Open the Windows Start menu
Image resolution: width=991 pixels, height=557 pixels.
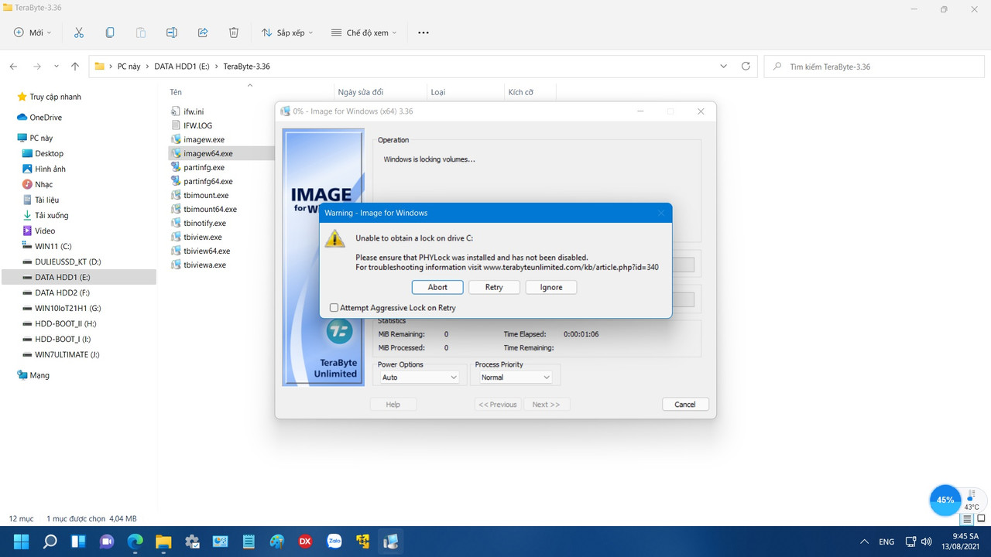pyautogui.click(x=21, y=542)
